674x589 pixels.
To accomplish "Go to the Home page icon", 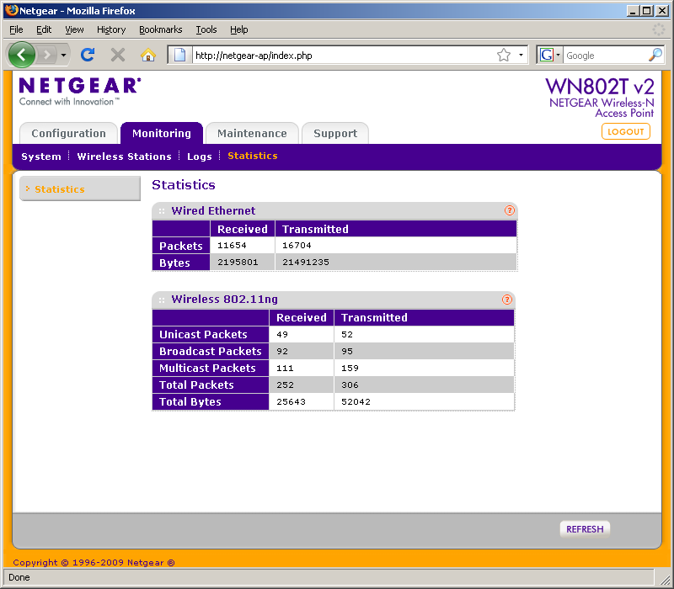I will coord(148,55).
